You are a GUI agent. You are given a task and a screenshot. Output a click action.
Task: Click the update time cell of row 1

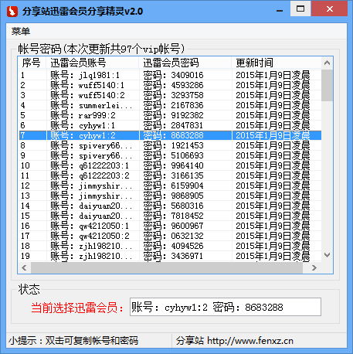273,75
